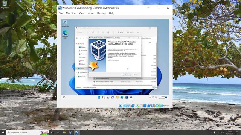Expand This PC in File Explorer tree
The height and width of the screenshot is (135, 241).
(x=76, y=68)
